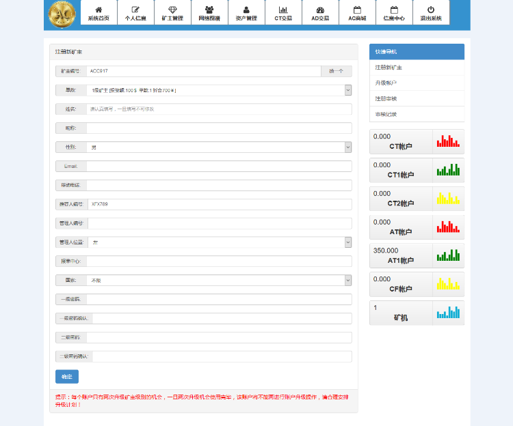Focus the 二级密码确认 confirmation field
The image size is (513, 426).
222,357
